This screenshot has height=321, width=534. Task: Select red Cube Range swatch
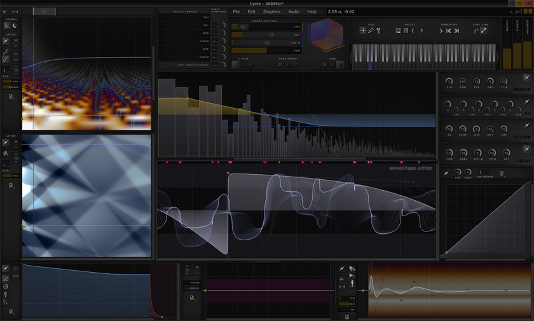[x=288, y=64]
